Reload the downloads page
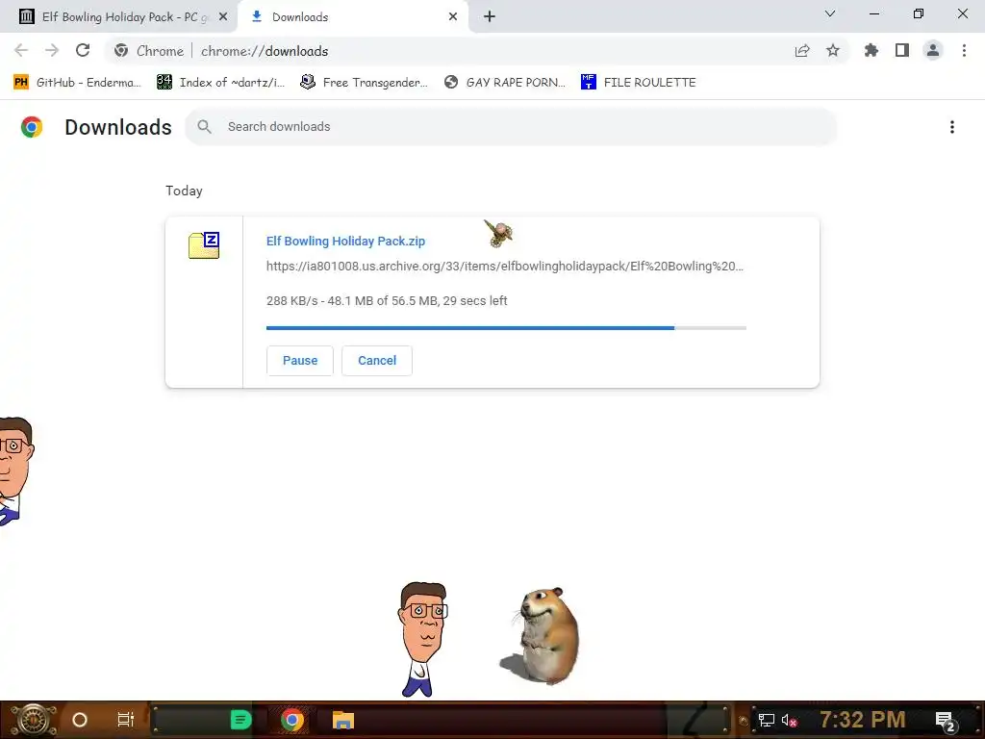 tap(83, 51)
